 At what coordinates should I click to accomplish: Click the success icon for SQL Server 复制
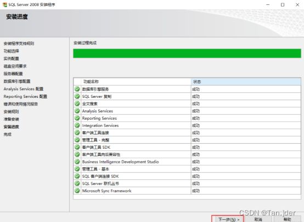pos(77,96)
